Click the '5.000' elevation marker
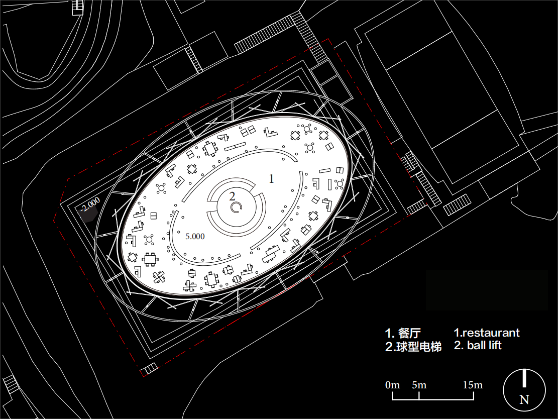The width and height of the screenshot is (558, 419). (195, 236)
